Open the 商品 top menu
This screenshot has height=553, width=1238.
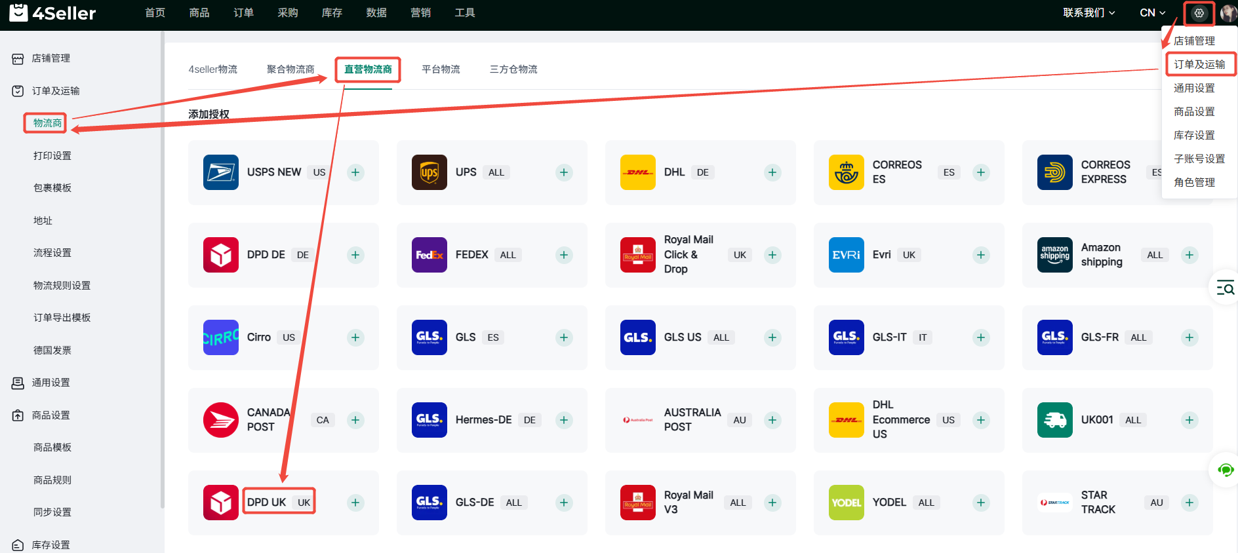pyautogui.click(x=199, y=12)
